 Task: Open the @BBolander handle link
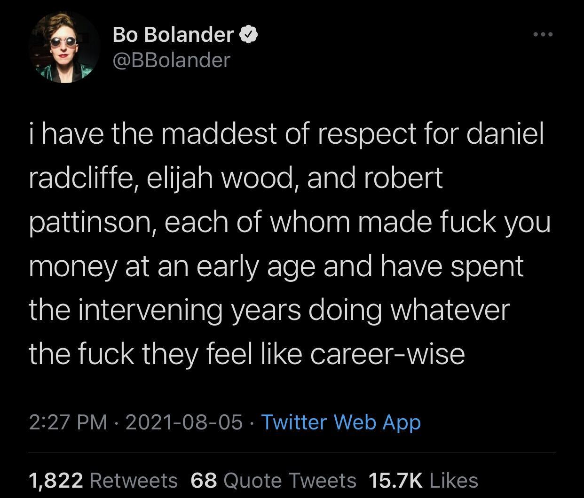coord(171,60)
